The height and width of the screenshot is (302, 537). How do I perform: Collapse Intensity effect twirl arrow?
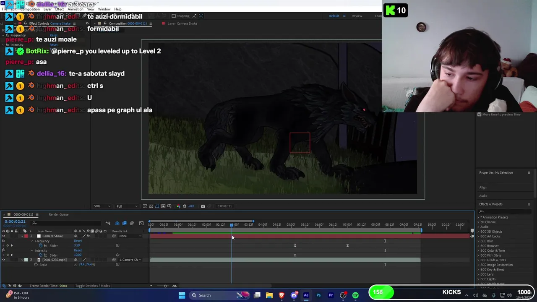click(31, 251)
